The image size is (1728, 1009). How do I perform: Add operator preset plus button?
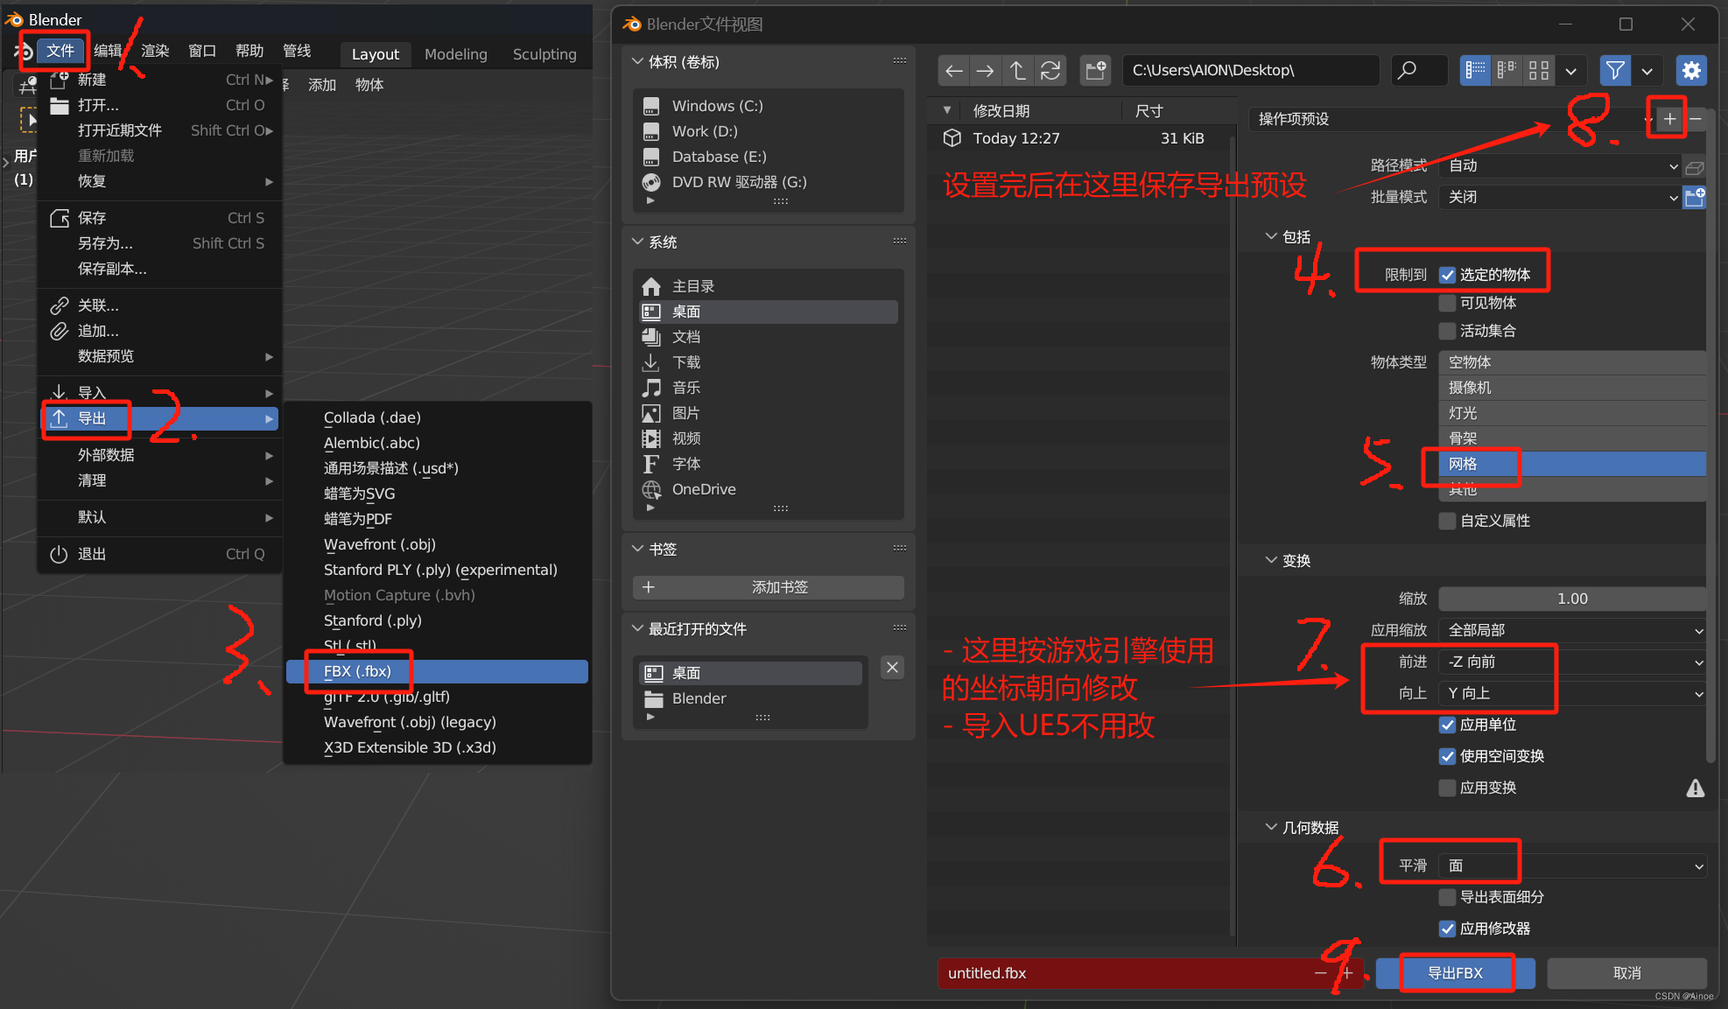tap(1669, 119)
